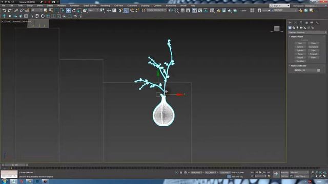
Task: Open the Create Selection Set dropdown
Action: (156, 10)
